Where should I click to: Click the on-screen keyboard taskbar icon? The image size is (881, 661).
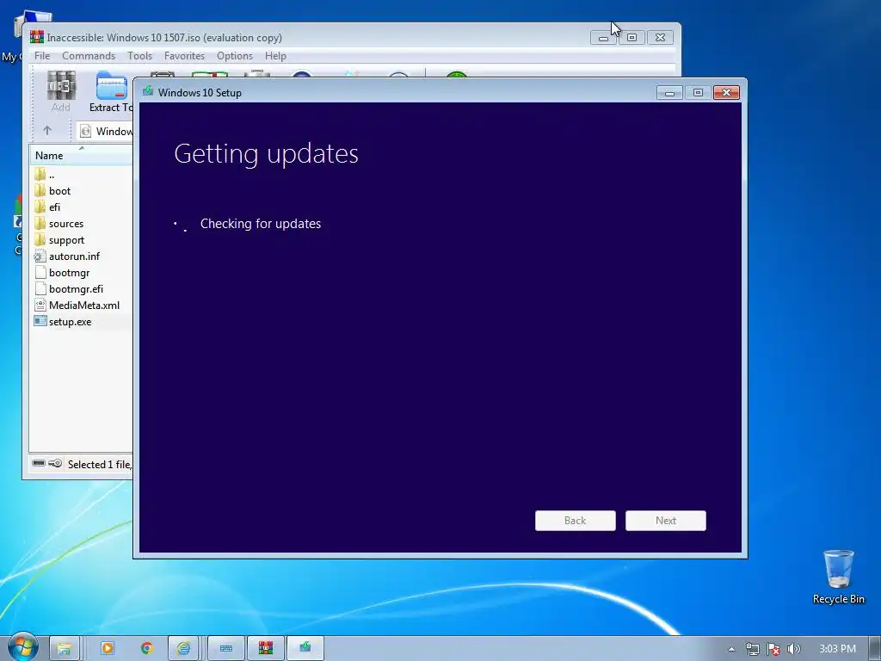(x=226, y=649)
